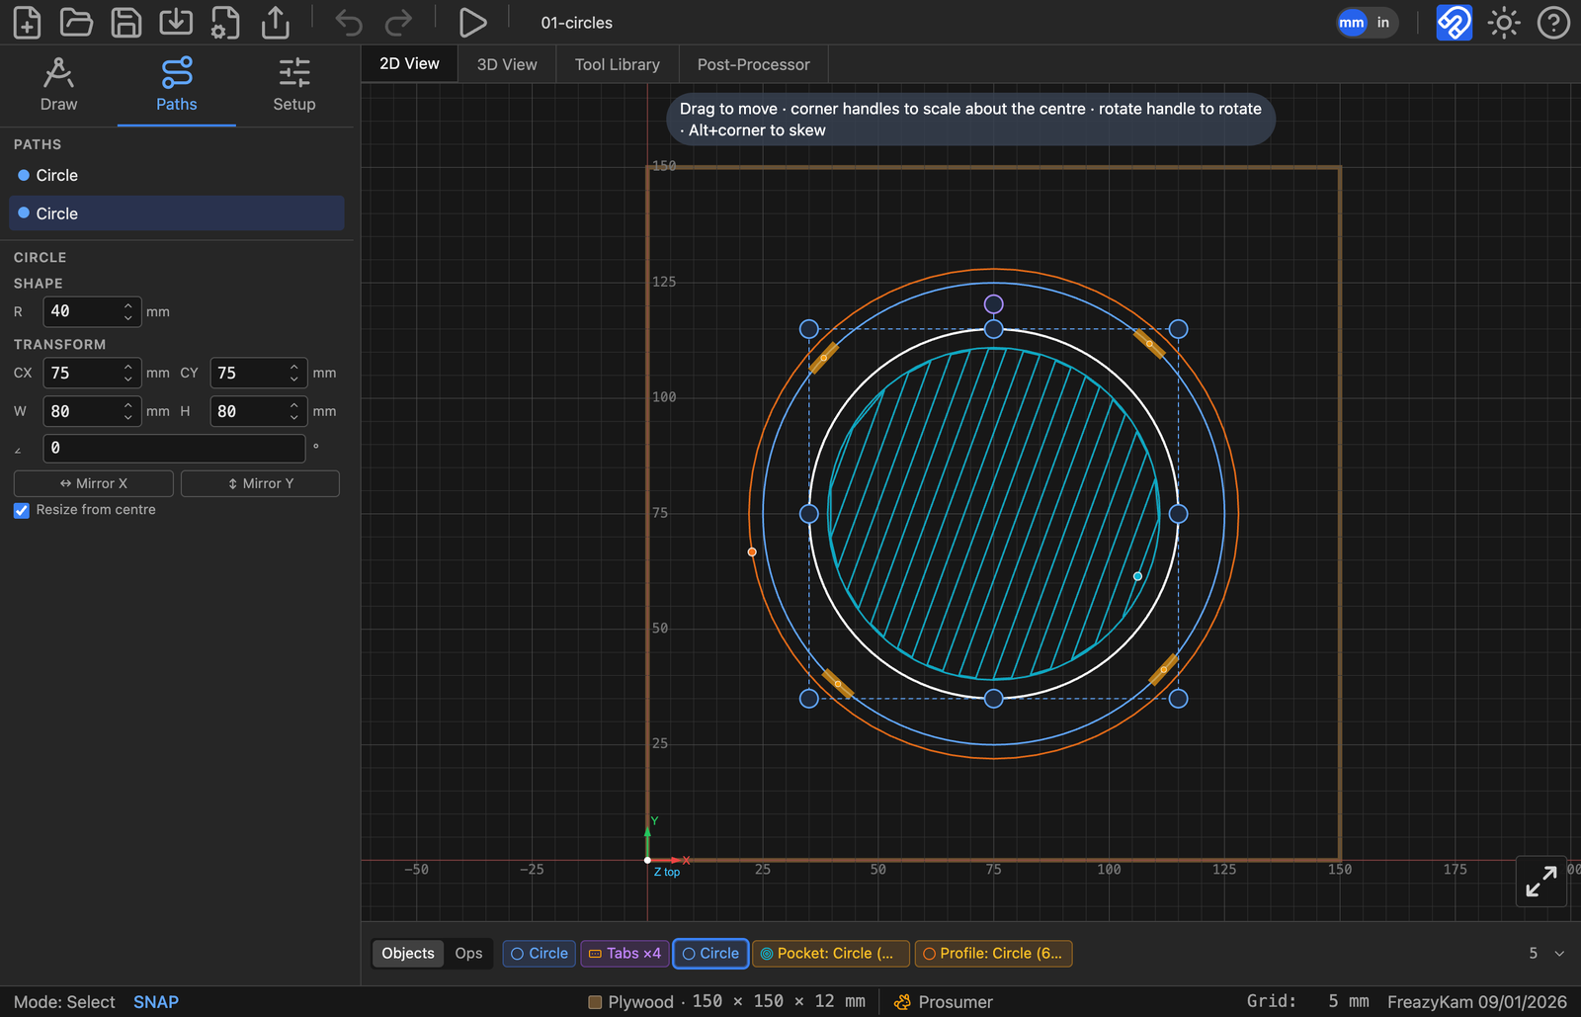Open the file settings gear icon

[225, 22]
